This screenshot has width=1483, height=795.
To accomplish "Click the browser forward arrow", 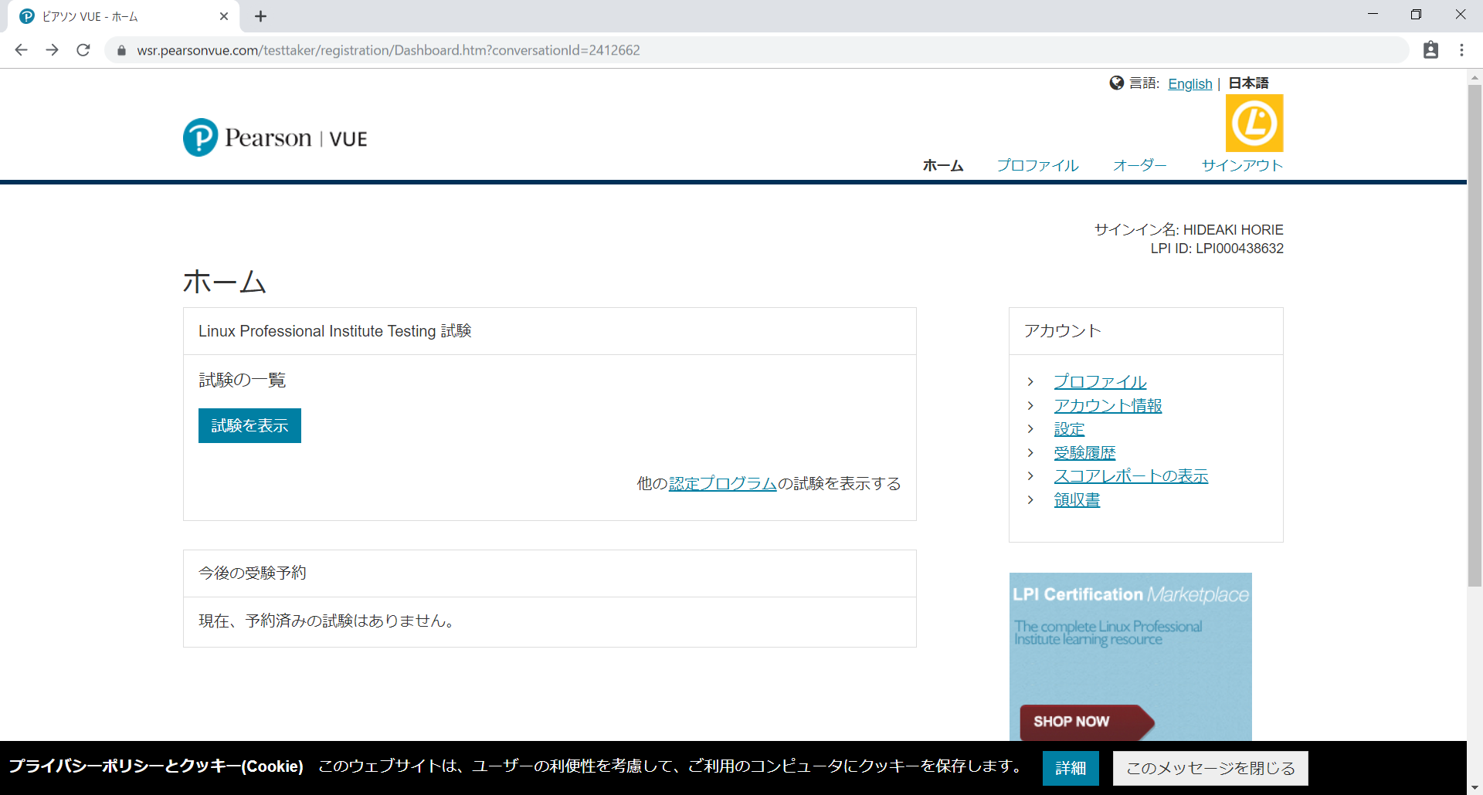I will pos(52,50).
